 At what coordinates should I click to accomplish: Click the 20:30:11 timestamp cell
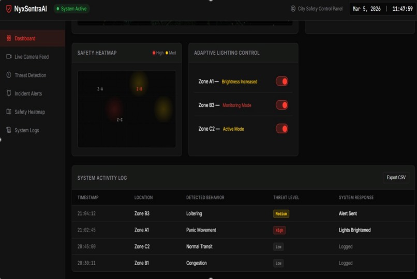tap(86, 263)
